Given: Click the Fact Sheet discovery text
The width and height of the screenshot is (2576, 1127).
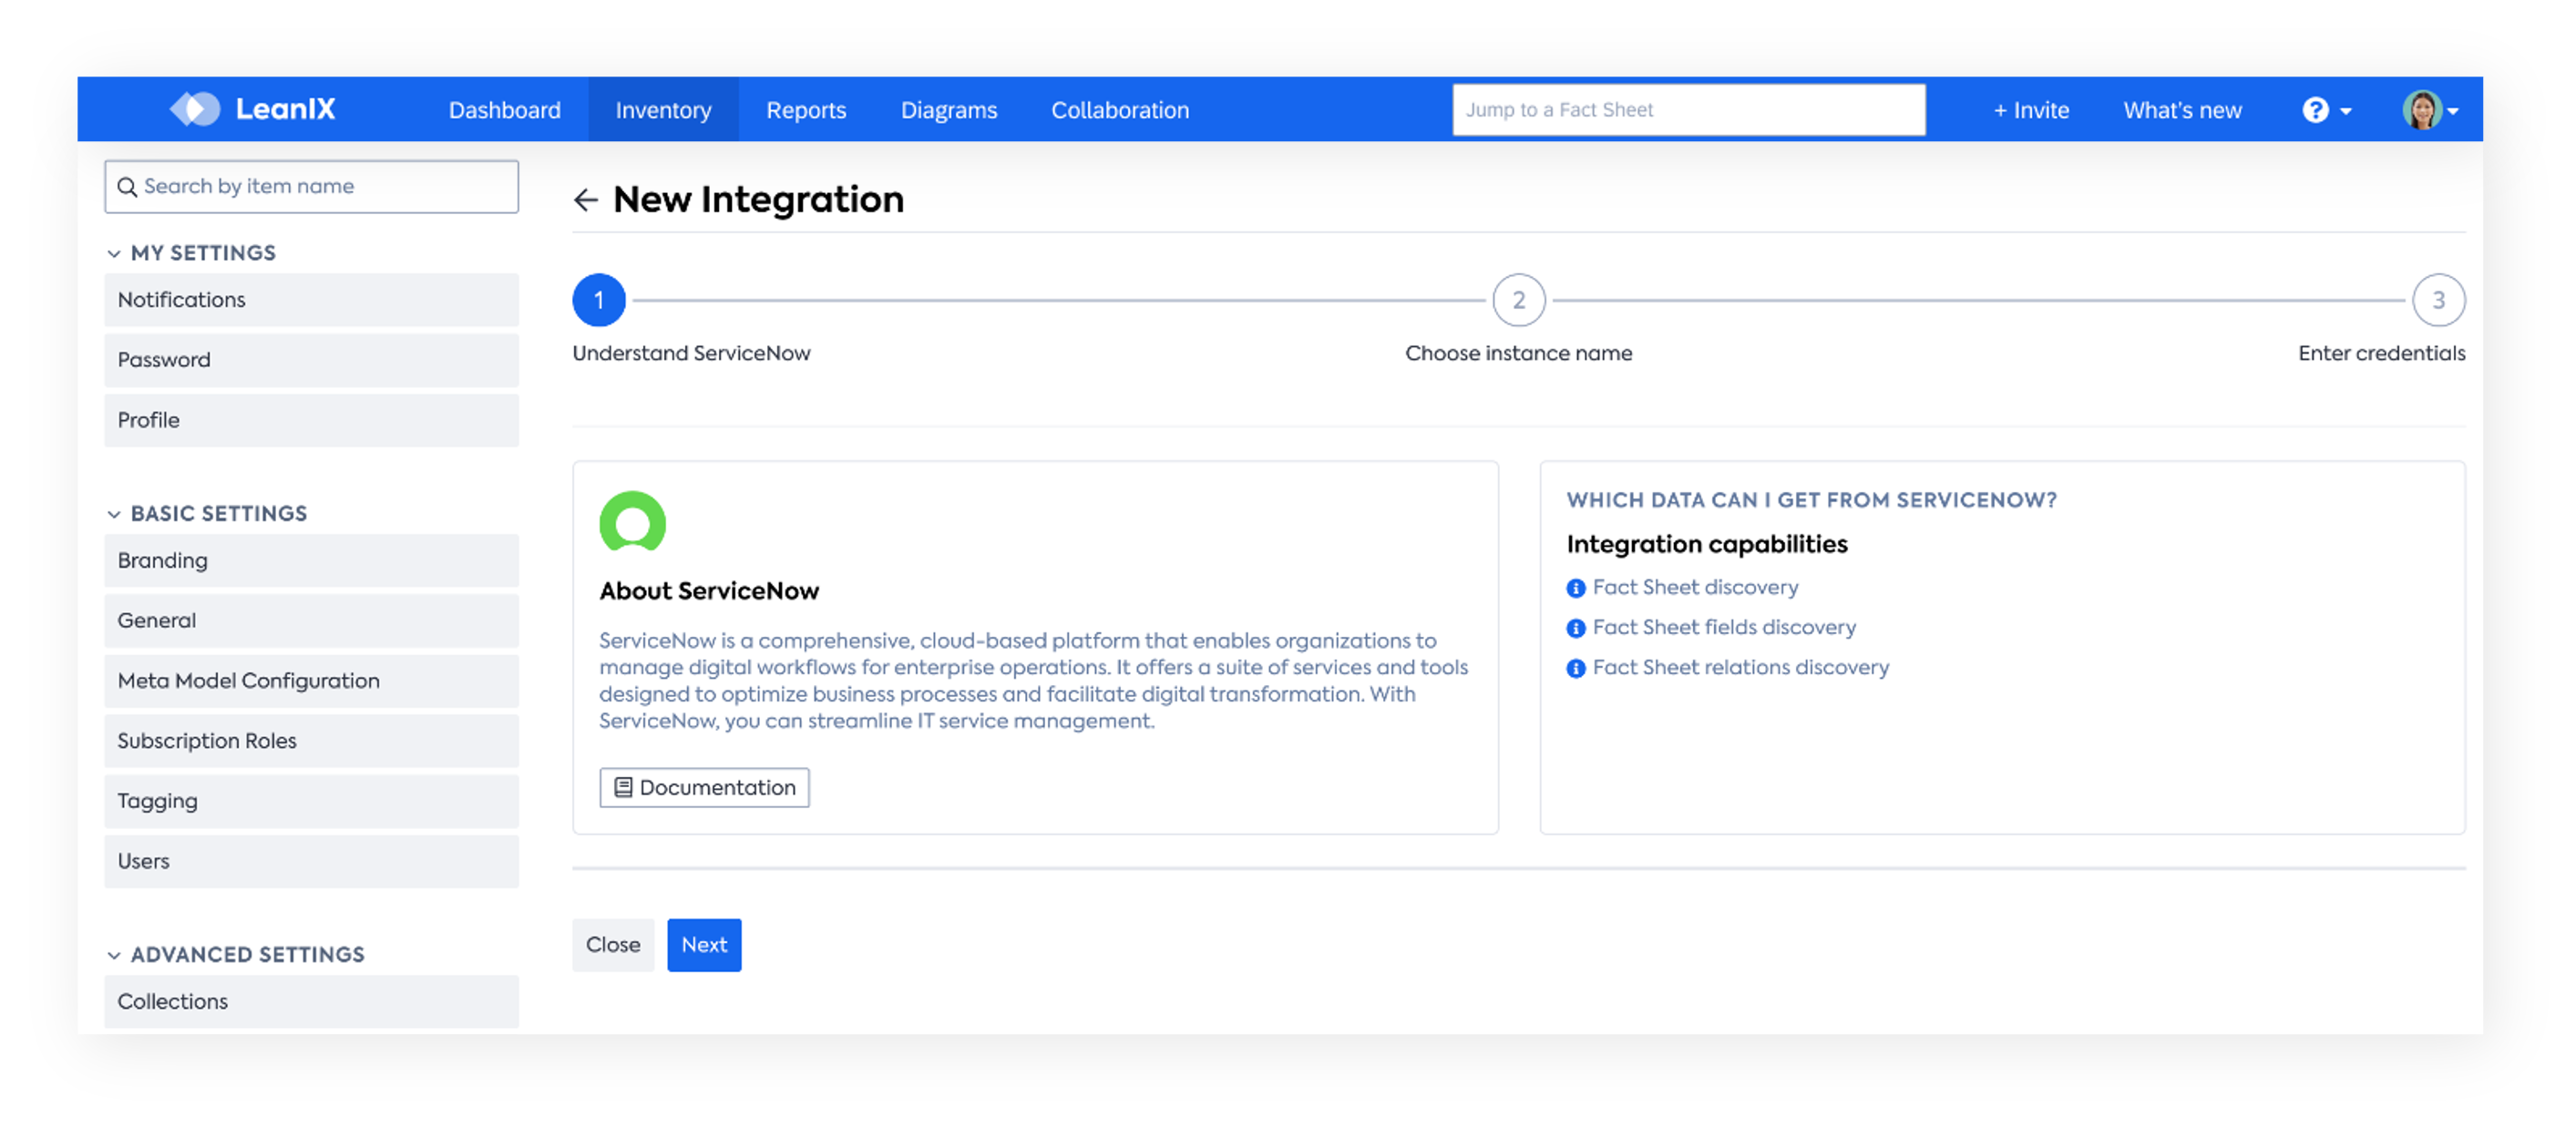Looking at the screenshot, I should click(1695, 588).
